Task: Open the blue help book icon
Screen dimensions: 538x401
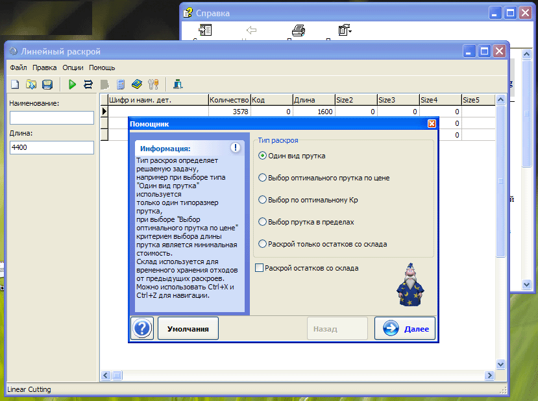Action: tap(136, 84)
